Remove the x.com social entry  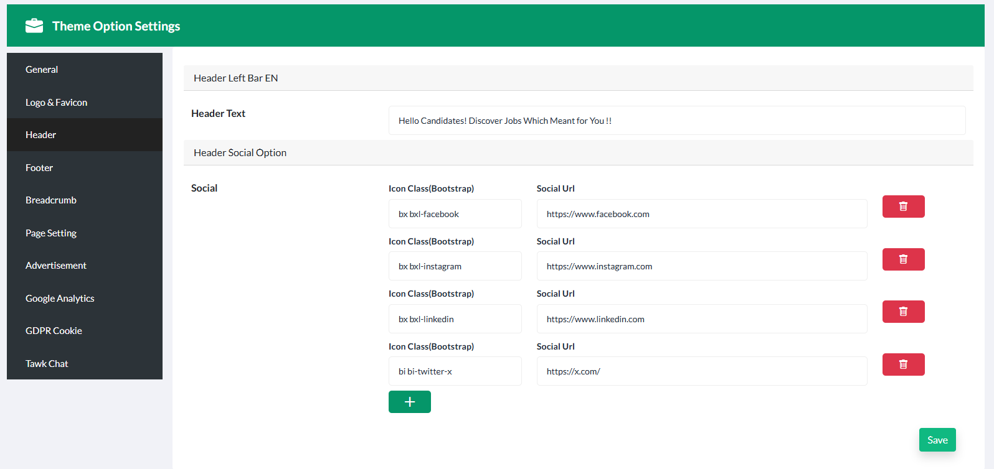tap(903, 365)
